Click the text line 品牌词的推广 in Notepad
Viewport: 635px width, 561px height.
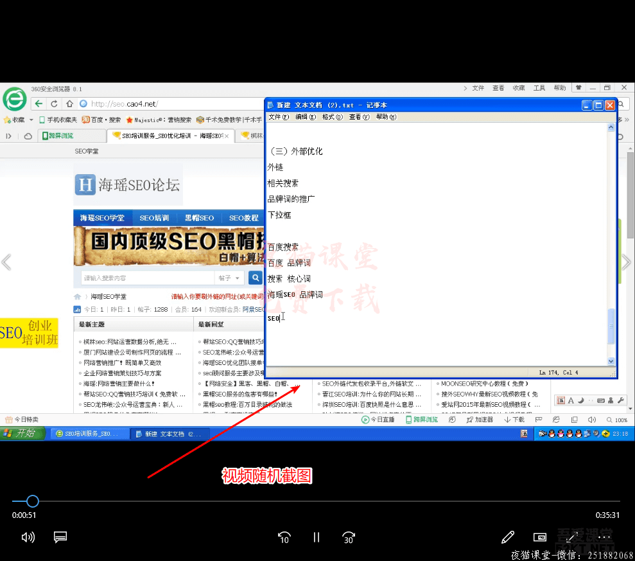[x=291, y=199]
